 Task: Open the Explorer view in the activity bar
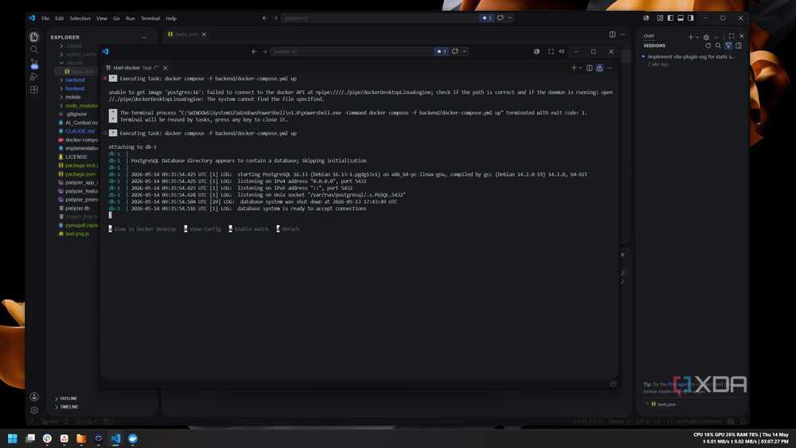click(34, 37)
